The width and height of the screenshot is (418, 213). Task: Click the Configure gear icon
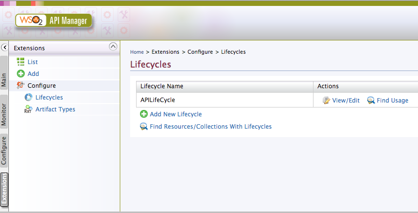point(21,86)
